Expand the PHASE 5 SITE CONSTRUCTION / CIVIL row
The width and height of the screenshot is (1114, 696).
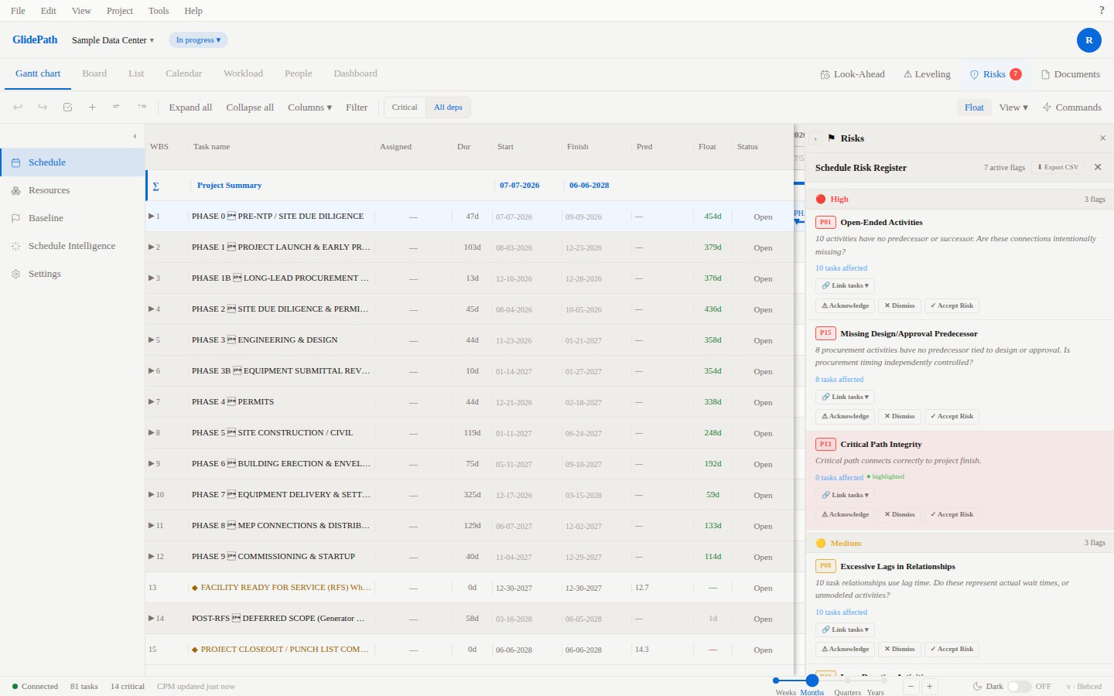[x=152, y=432]
